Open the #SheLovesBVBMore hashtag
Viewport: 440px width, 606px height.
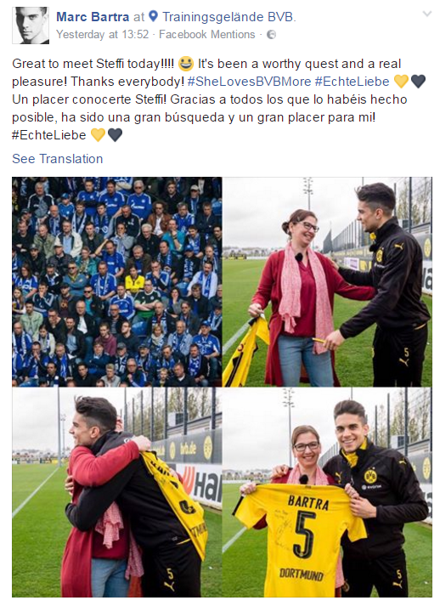tap(249, 82)
